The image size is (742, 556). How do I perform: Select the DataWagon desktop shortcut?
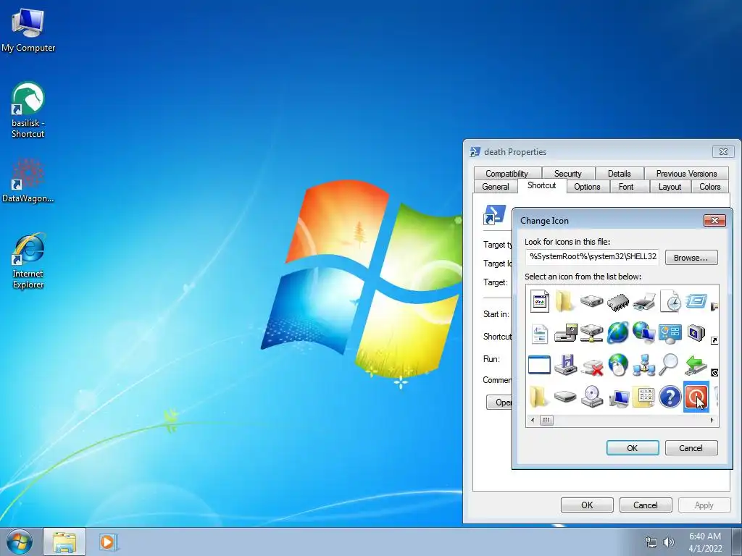coord(28,180)
